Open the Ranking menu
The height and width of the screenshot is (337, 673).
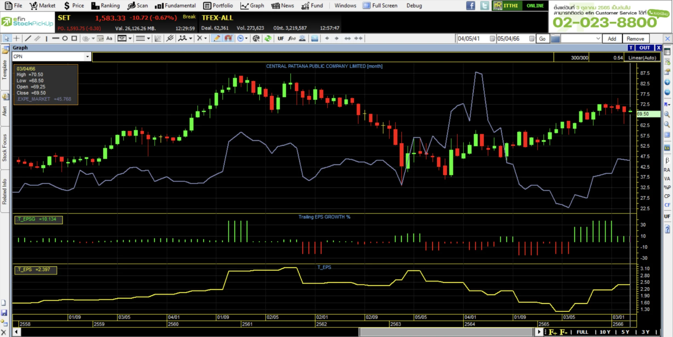106,5
